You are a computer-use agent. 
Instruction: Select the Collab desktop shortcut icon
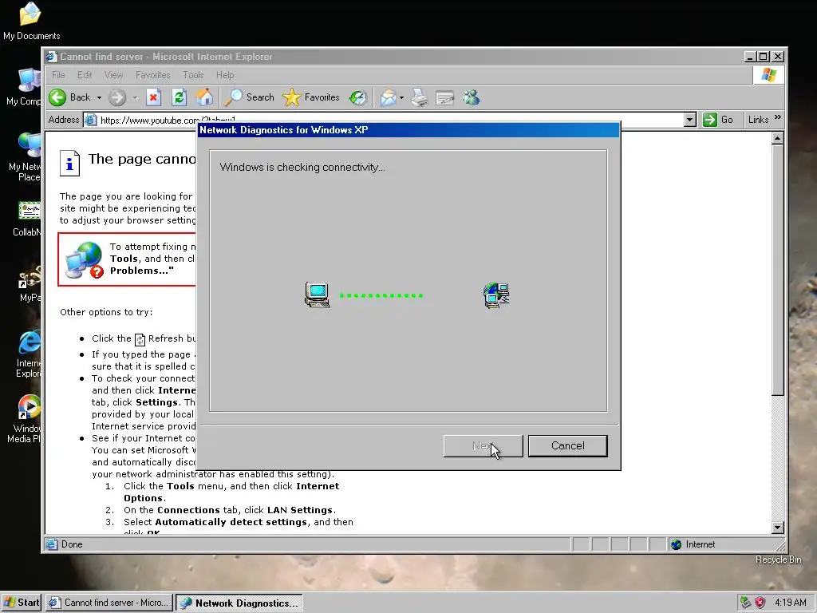(x=30, y=211)
